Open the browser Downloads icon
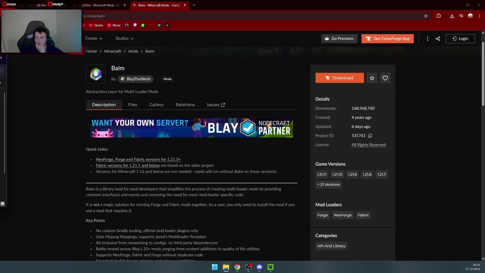The width and height of the screenshot is (485, 273). click(x=452, y=16)
